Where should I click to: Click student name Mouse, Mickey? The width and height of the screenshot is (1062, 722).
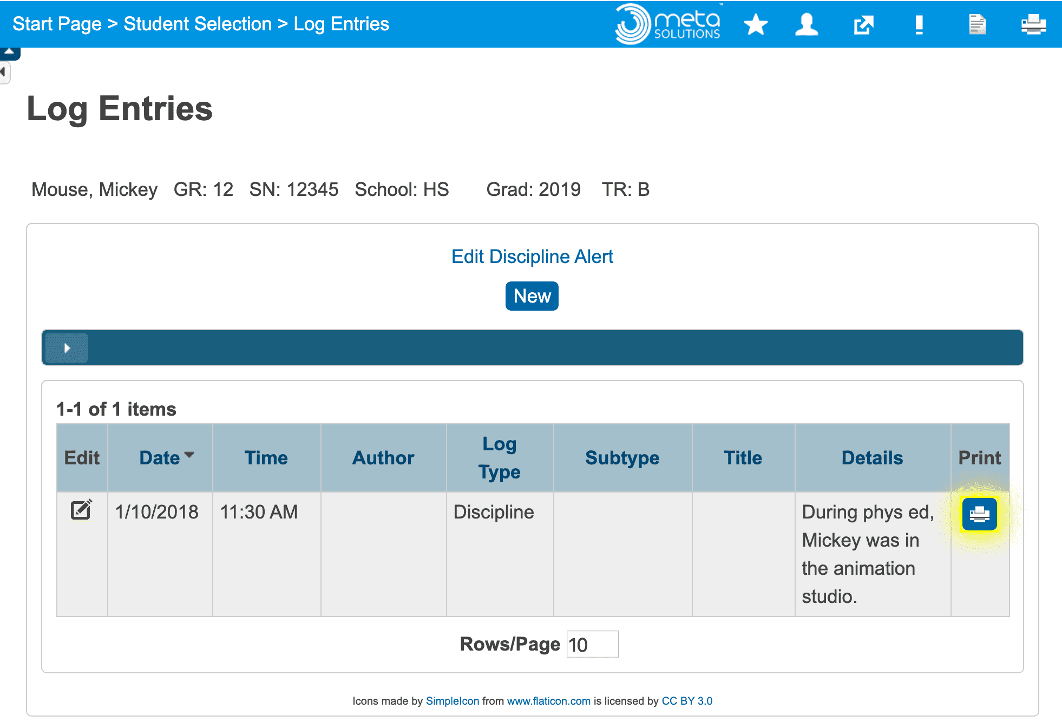click(95, 189)
